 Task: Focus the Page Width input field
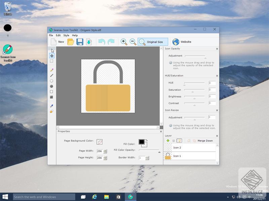coord(100,151)
